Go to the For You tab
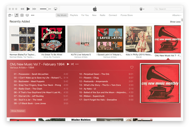Image resolution: width=190 pixels, height=129 pixels. 85,15
